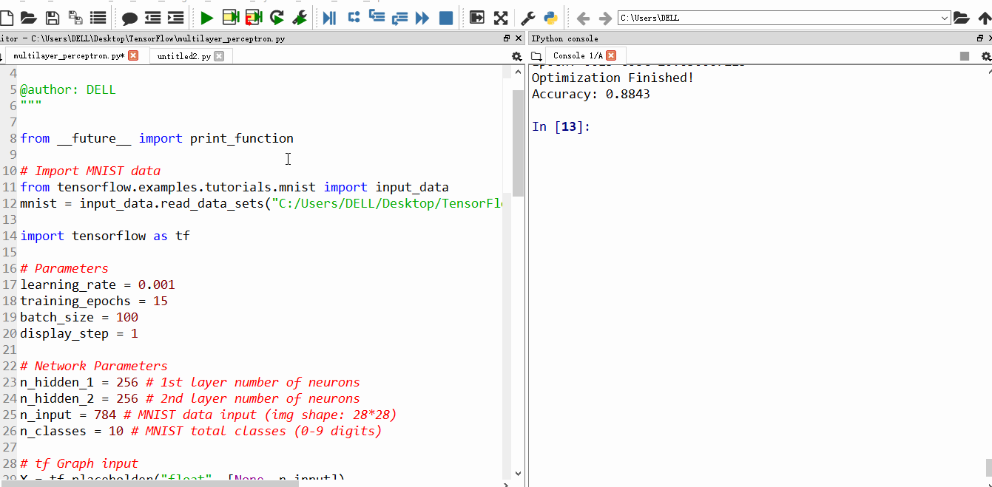This screenshot has height=487, width=992.
Task: Start debugging the file
Action: [x=330, y=18]
